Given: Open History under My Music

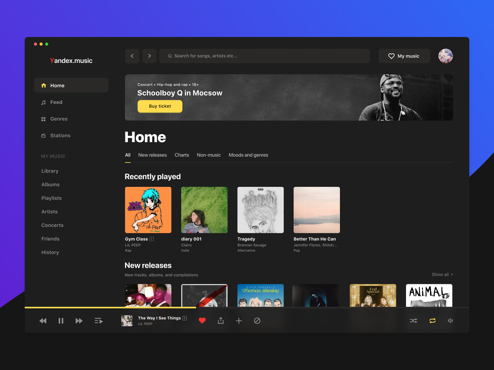Looking at the screenshot, I should [50, 253].
